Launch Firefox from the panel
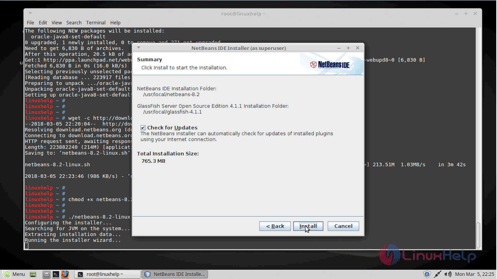The image size is (497, 279). (x=65, y=274)
